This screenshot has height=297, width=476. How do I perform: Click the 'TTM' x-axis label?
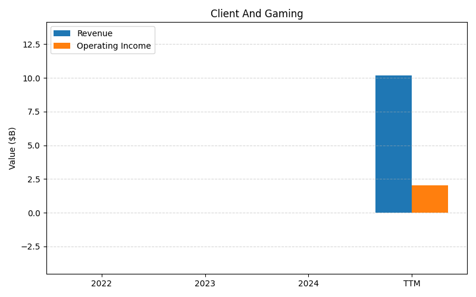coord(412,284)
